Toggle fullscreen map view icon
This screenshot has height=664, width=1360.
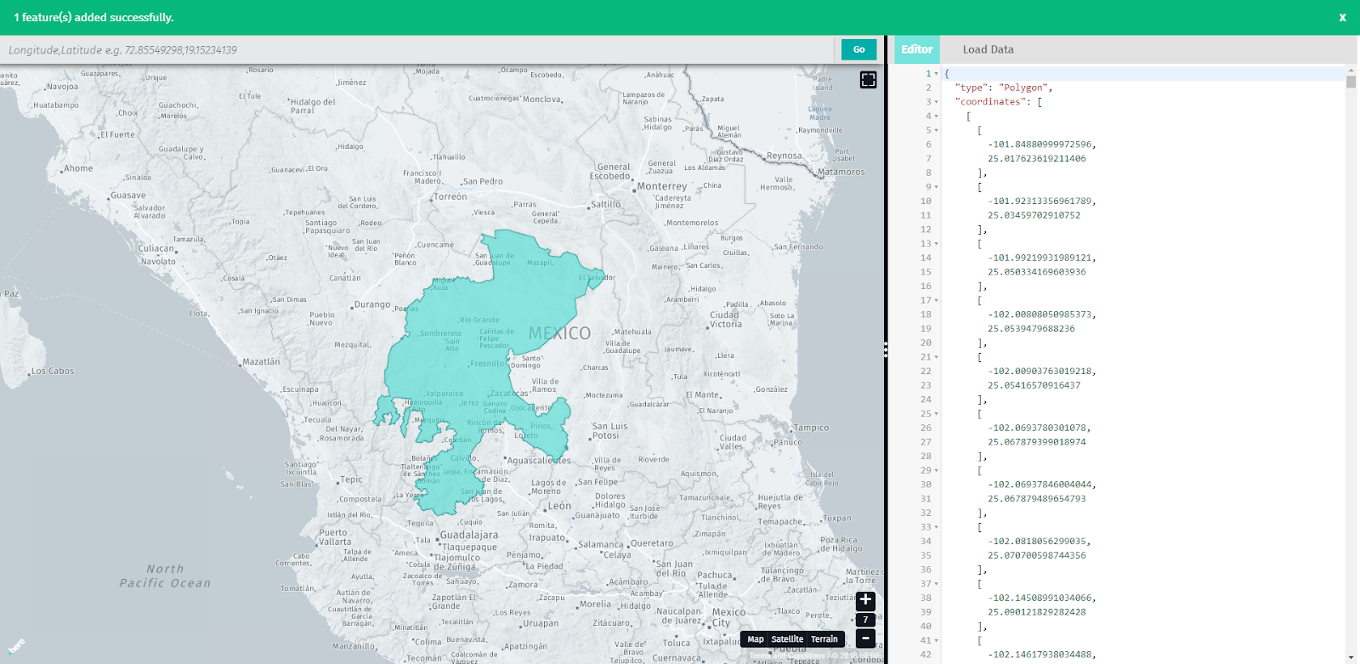(868, 80)
